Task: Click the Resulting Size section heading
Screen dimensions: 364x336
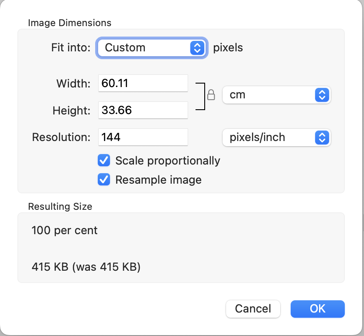Action: [60, 207]
